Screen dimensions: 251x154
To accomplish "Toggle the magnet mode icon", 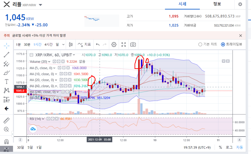I will point(6,142).
